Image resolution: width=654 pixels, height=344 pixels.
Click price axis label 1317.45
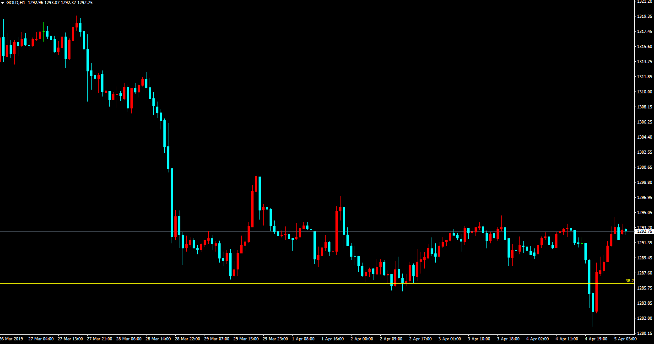pyautogui.click(x=644, y=31)
